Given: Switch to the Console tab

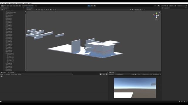Looking at the screenshot, I should click(11, 73).
